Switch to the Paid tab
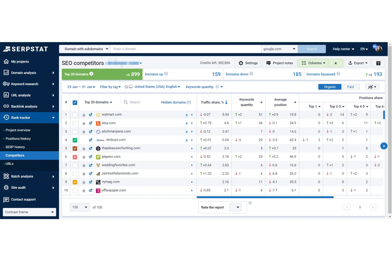This screenshot has height=261, width=392. (x=350, y=87)
